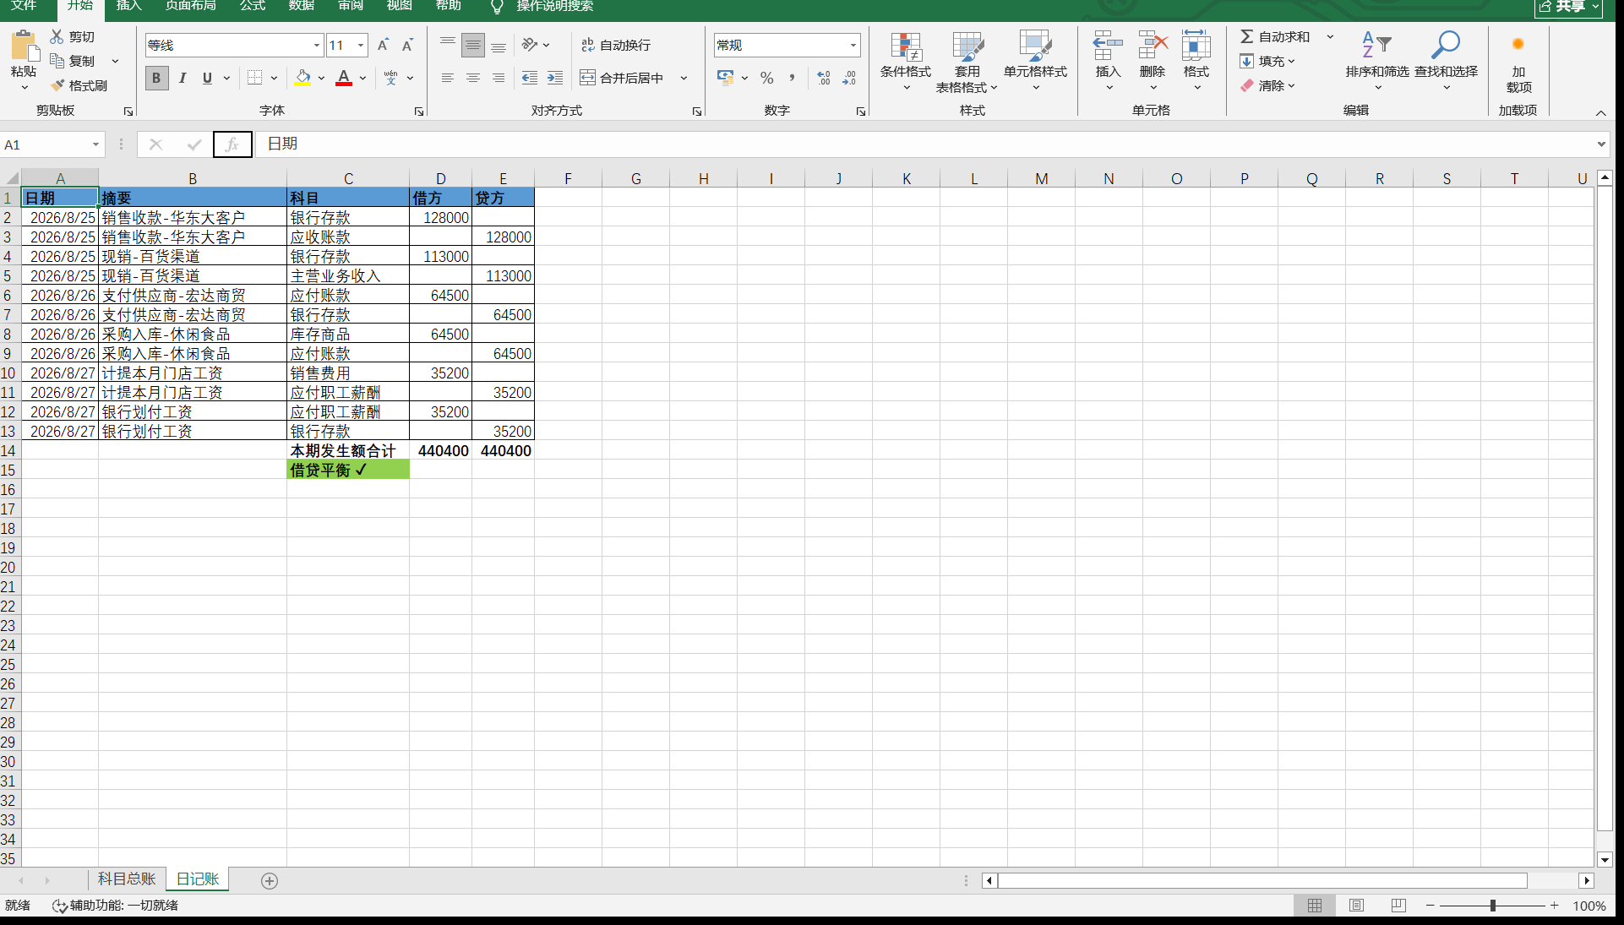1624x925 pixels.
Task: Click the Cut (剪切) scissors icon
Action: point(57,36)
